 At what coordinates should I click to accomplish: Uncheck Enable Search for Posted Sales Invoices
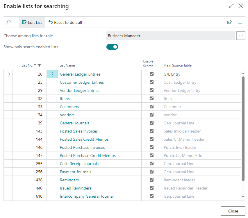point(151,131)
